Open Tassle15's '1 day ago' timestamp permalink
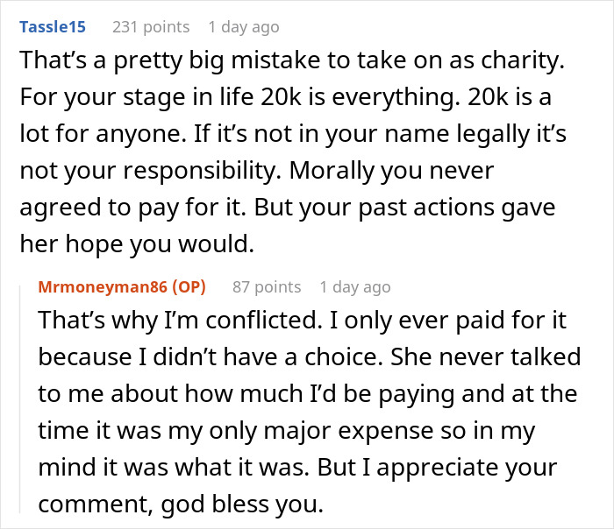 244,27
